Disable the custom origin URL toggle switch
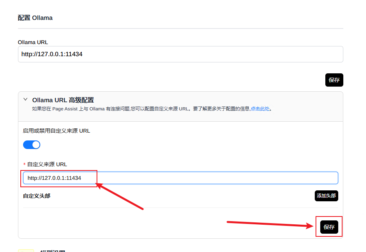The image size is (366, 252). [32, 145]
